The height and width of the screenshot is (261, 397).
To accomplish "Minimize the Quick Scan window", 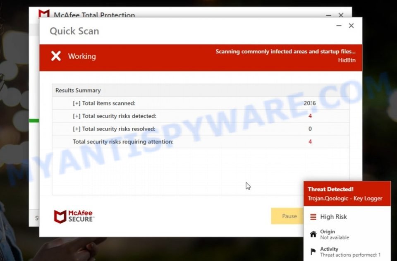I will pos(339,26).
